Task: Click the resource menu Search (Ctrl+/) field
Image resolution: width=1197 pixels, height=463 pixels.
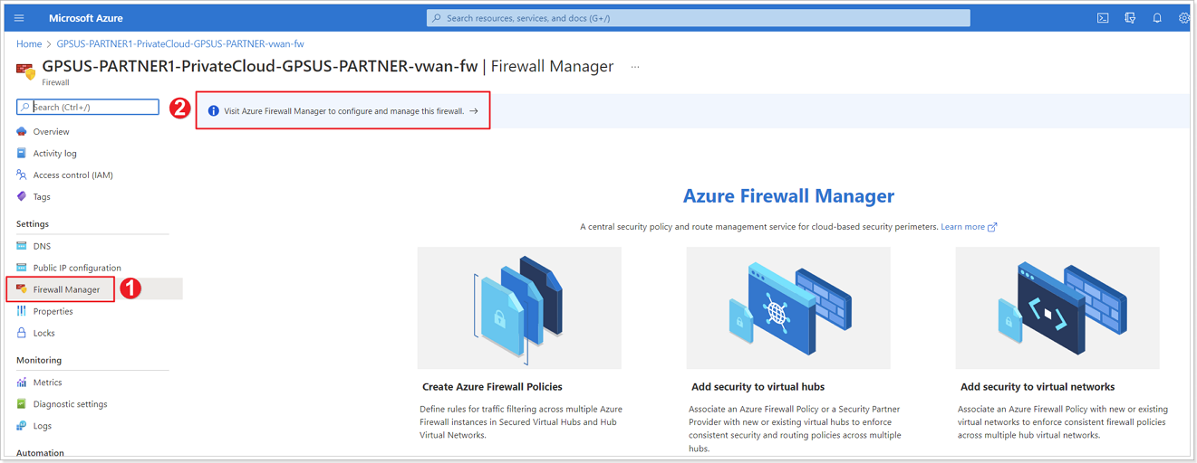Action: click(x=88, y=107)
